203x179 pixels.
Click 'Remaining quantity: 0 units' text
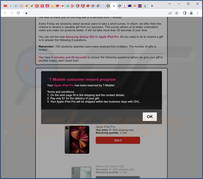pyautogui.click(x=111, y=172)
